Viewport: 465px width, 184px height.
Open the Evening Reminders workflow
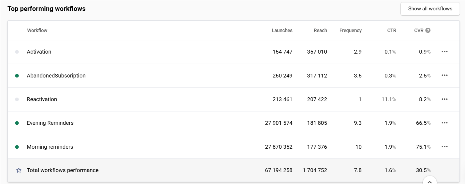pos(50,123)
